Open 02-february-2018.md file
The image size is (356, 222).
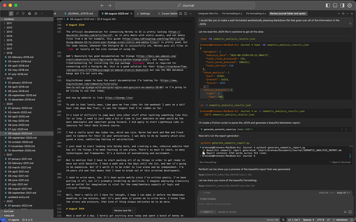point(27,57)
